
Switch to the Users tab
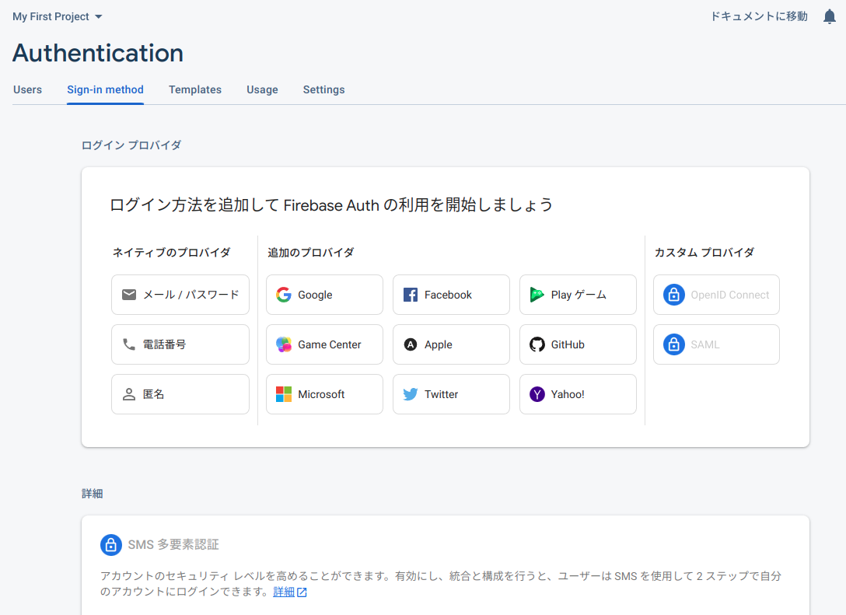click(x=27, y=89)
